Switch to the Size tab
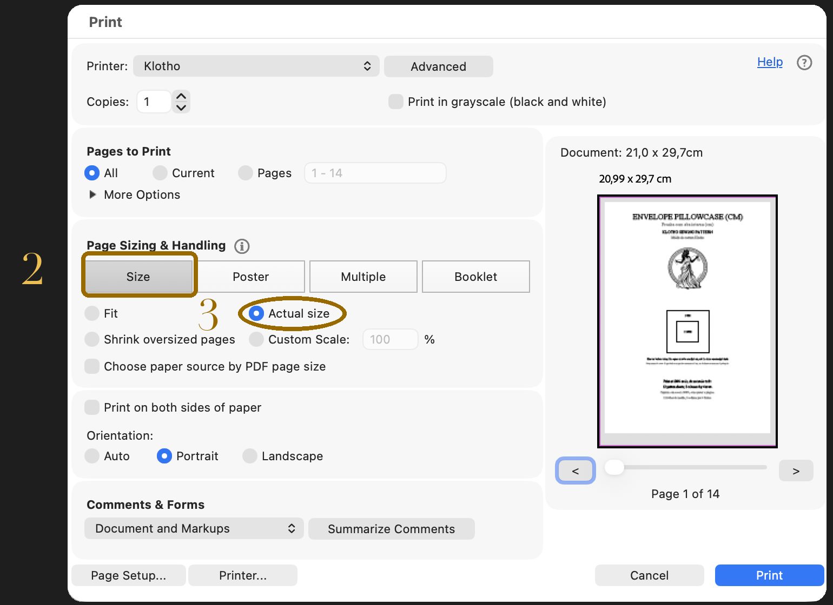 coord(138,277)
